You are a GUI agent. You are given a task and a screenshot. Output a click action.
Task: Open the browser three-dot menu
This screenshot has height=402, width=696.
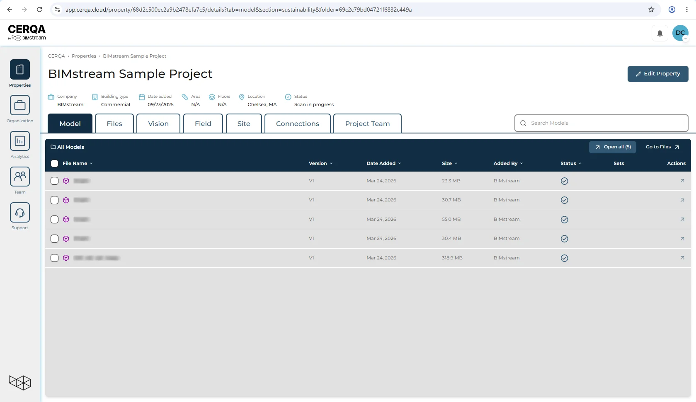[687, 10]
